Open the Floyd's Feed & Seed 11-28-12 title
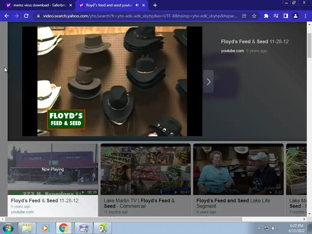Viewport: 312px width, 234px height. [x=255, y=41]
